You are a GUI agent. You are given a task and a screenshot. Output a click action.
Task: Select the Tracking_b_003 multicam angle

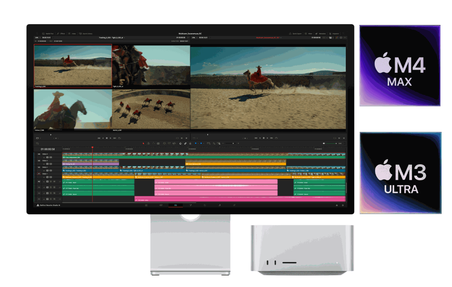pyautogui.click(x=73, y=66)
